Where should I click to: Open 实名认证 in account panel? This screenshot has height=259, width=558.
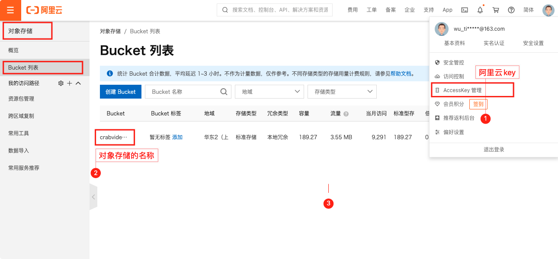[x=494, y=43]
